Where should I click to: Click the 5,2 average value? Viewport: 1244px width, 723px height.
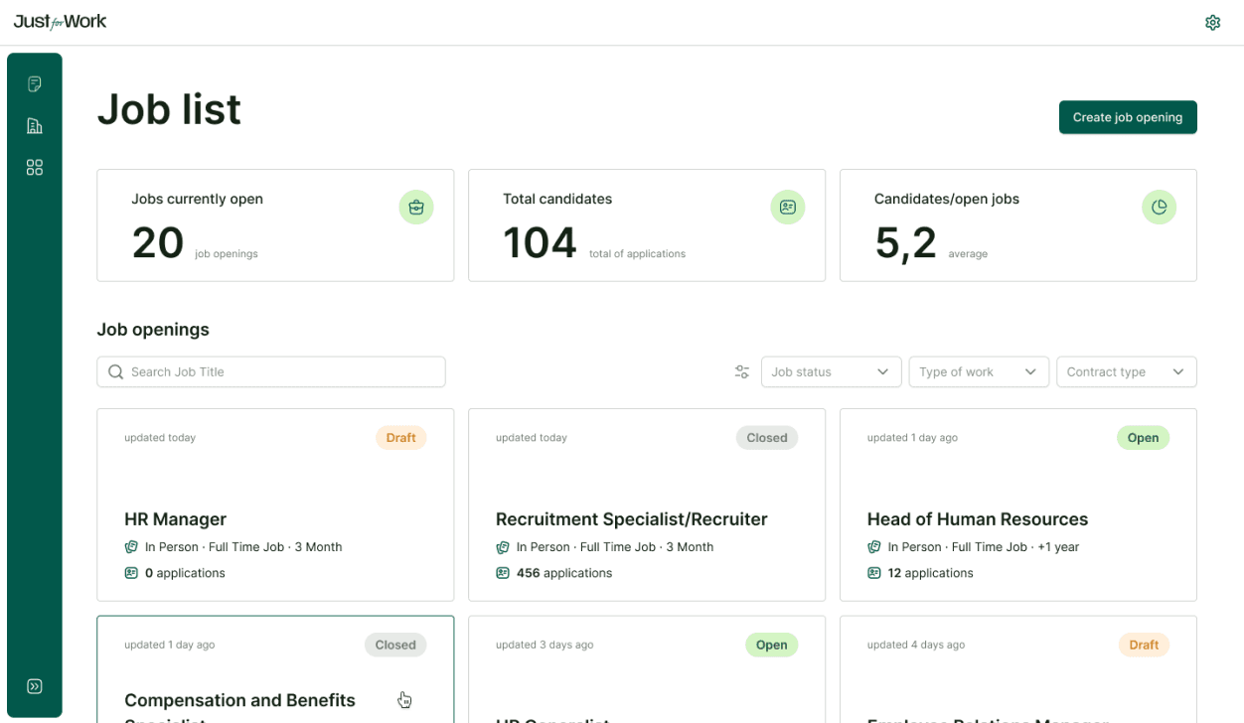[905, 243]
